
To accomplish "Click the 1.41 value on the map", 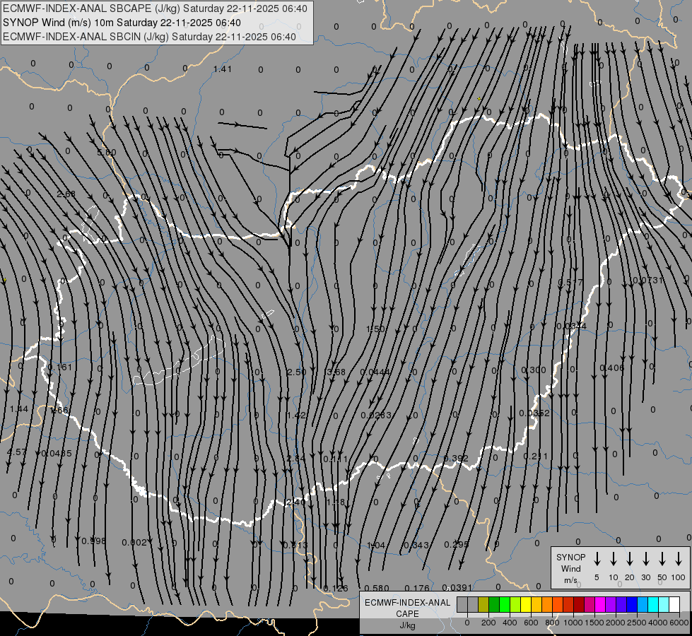I will pyautogui.click(x=223, y=69).
